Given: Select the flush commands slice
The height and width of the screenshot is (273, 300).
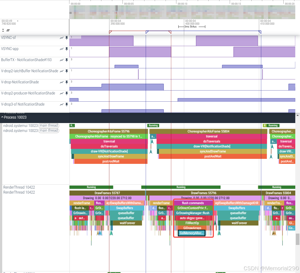Looking at the screenshot, I should point(193,203).
